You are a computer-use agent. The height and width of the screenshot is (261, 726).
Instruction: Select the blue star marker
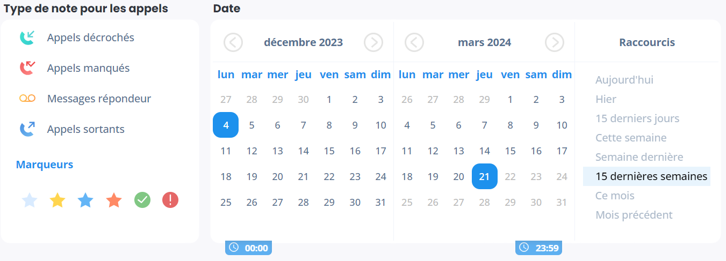[x=85, y=200]
